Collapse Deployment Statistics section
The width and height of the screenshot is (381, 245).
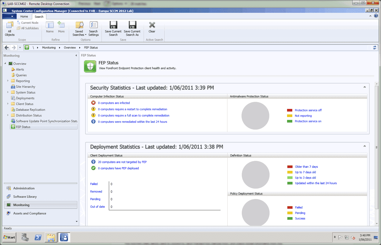click(x=365, y=146)
